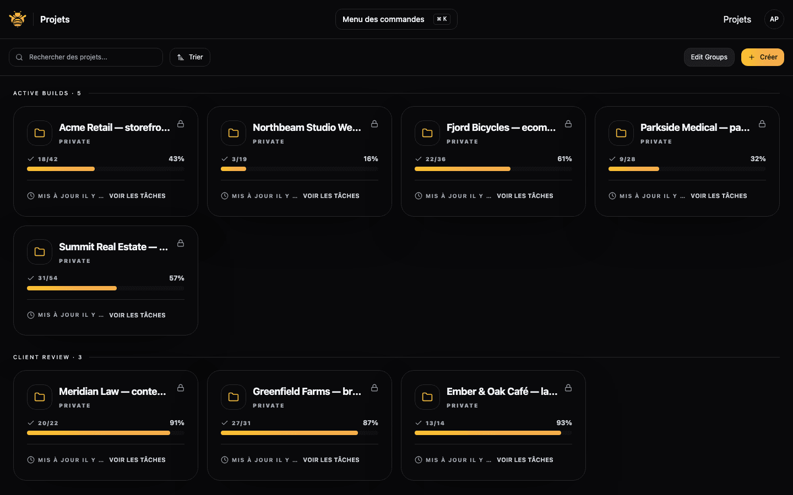Select Projets in the top navigation

[737, 19]
